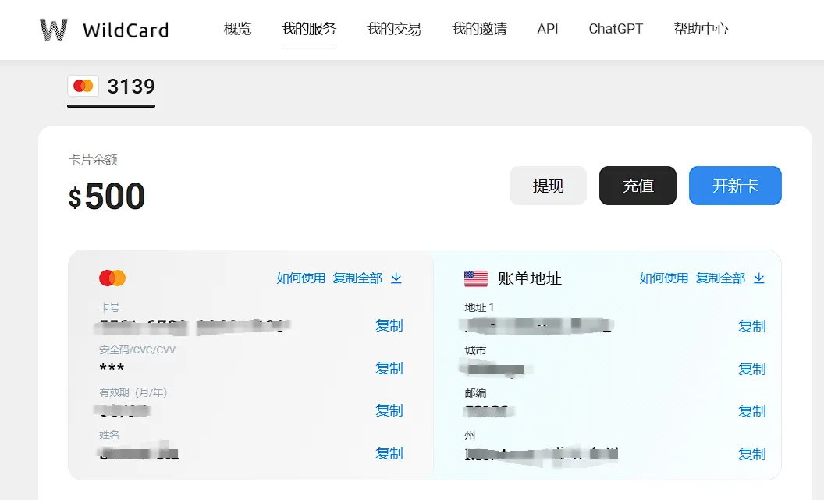Screen dimensions: 824x500
Task: Click the Mastercard icon beside 3139
Action: coord(83,86)
